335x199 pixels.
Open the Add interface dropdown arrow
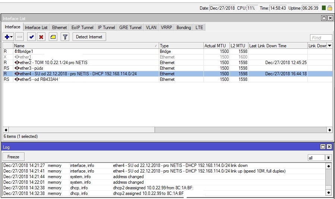[x=12, y=37]
